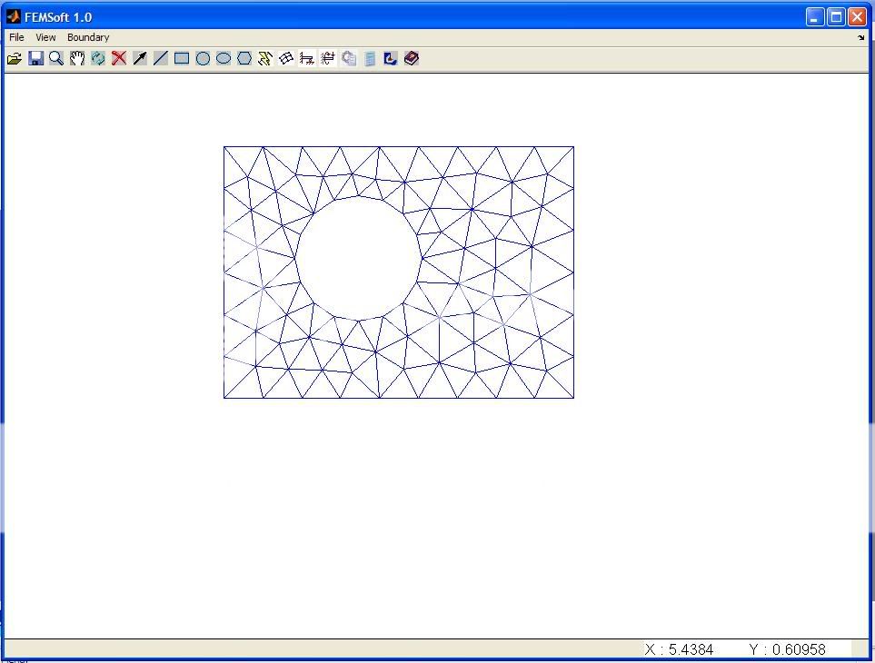This screenshot has width=875, height=663.
Task: Click the green Refresh arrows icon
Action: point(98,59)
